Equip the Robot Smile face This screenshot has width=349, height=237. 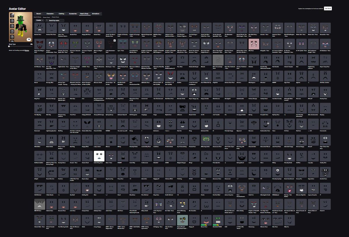click(x=51, y=140)
